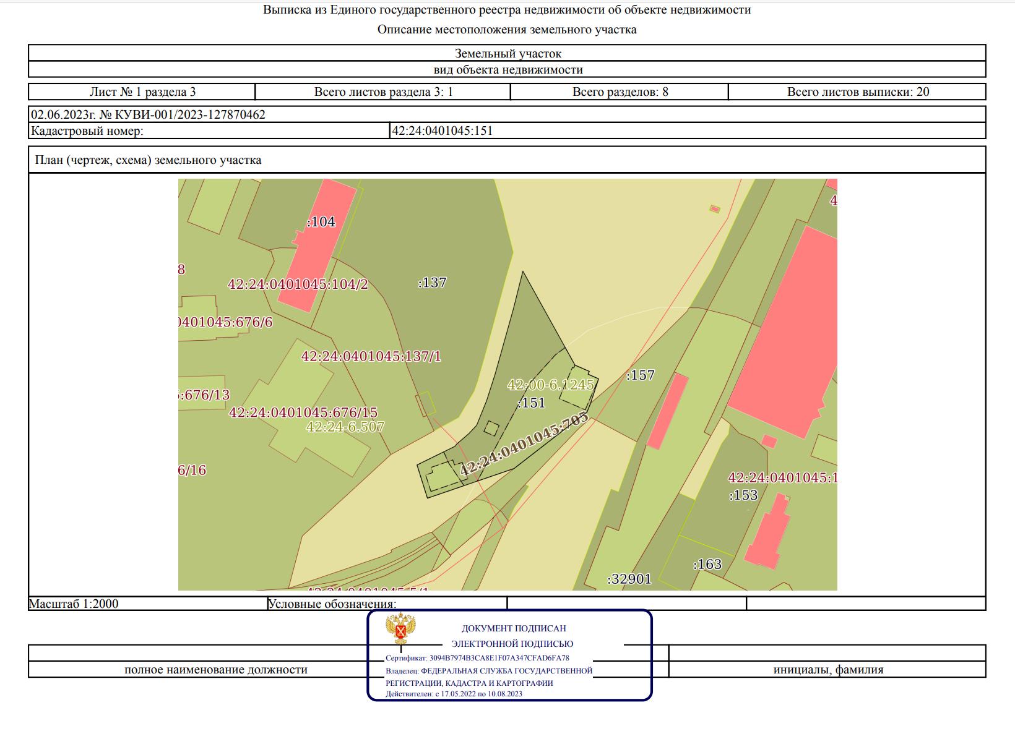
Task: Click parcel label ':137' on the map
Action: [x=432, y=283]
